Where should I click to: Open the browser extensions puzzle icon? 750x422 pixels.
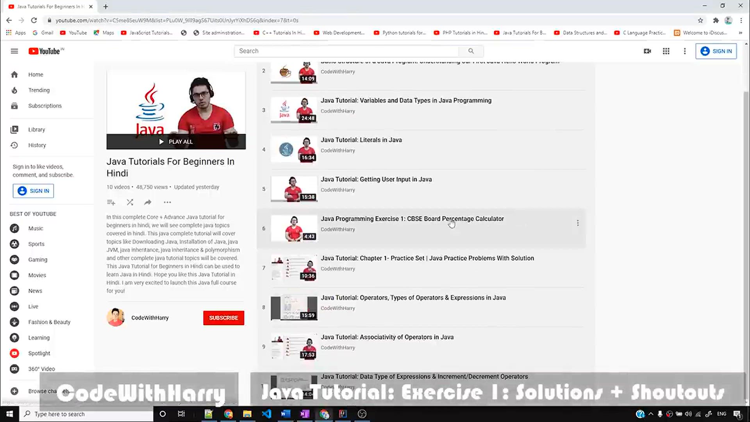point(716,20)
